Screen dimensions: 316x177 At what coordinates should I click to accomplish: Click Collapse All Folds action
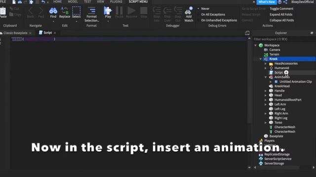point(282,20)
